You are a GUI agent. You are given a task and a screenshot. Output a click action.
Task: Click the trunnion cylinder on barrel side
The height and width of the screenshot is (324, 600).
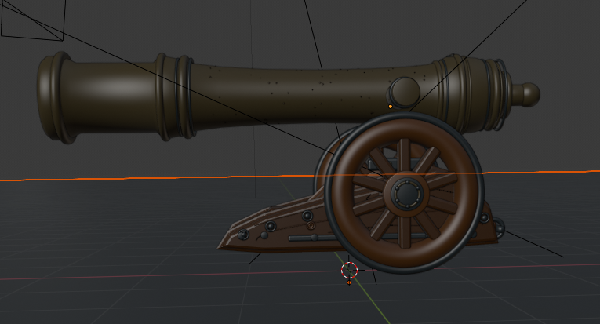pyautogui.click(x=405, y=92)
